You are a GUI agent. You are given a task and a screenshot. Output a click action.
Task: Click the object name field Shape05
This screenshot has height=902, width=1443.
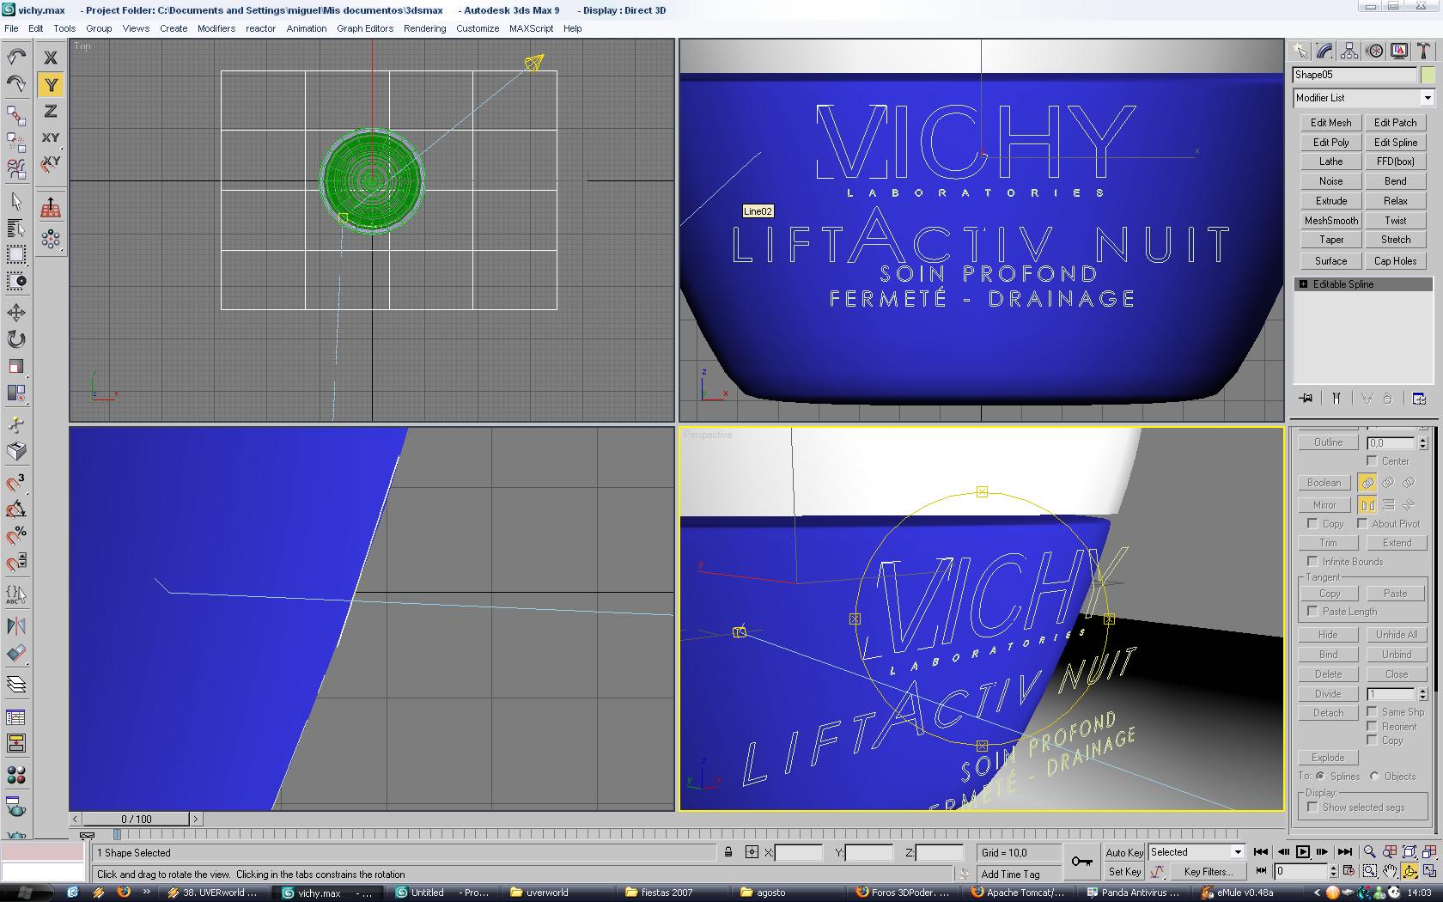coord(1355,76)
